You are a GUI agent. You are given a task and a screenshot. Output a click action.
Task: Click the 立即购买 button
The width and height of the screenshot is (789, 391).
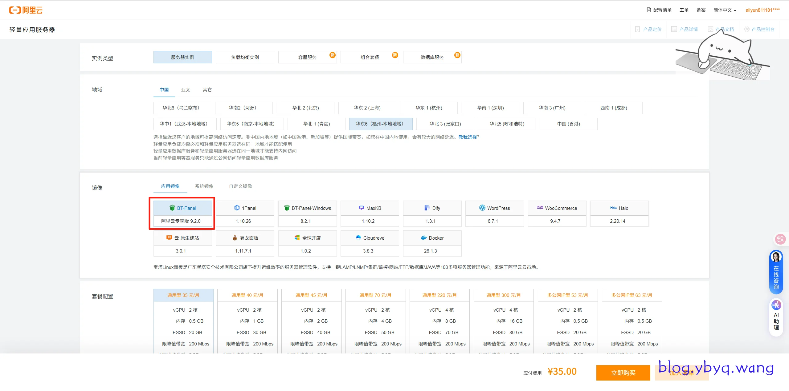click(623, 373)
